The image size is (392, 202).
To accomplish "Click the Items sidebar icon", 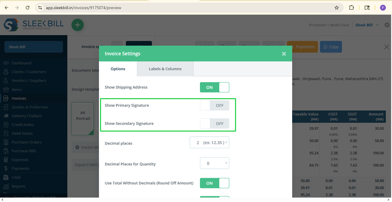I will coord(6,90).
